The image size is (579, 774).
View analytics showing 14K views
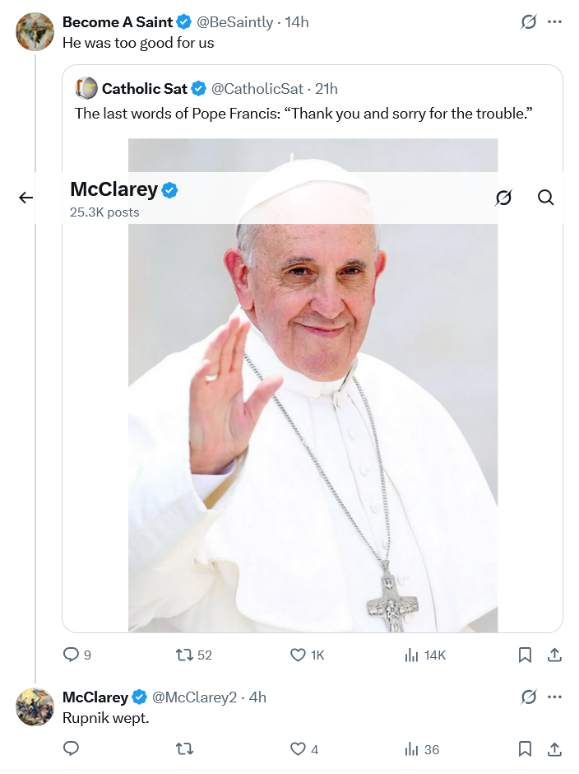(x=413, y=655)
